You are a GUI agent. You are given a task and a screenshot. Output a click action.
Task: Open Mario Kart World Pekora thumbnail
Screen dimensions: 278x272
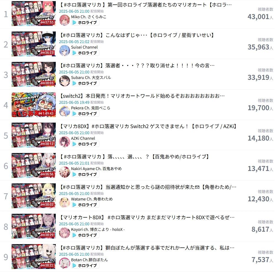pos(34,105)
